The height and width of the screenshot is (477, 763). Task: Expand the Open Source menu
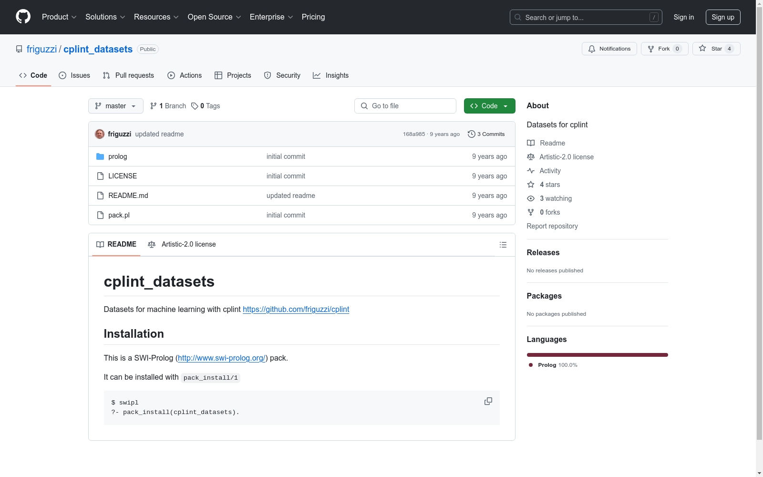(215, 17)
